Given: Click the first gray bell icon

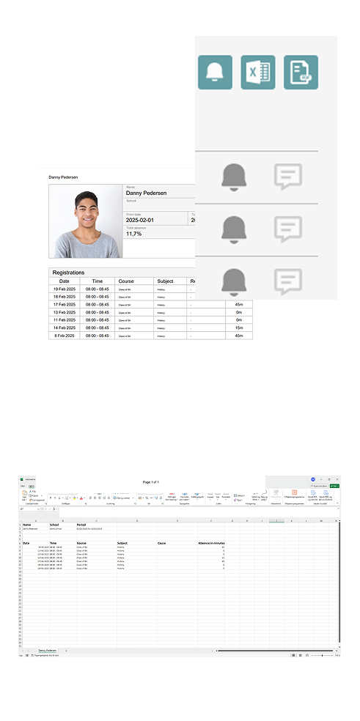Looking at the screenshot, I should pos(234,177).
